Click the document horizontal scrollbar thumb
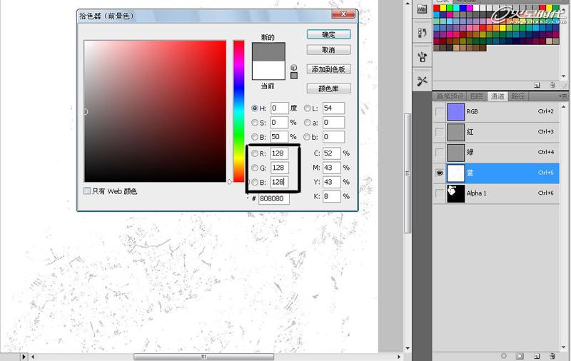Screen dimensions: 571x361 204,357
